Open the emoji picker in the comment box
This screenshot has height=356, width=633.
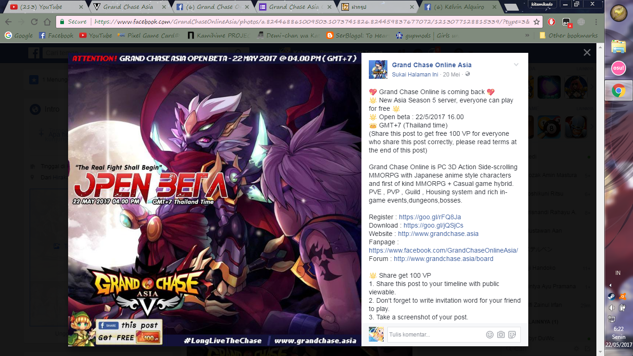pyautogui.click(x=490, y=335)
